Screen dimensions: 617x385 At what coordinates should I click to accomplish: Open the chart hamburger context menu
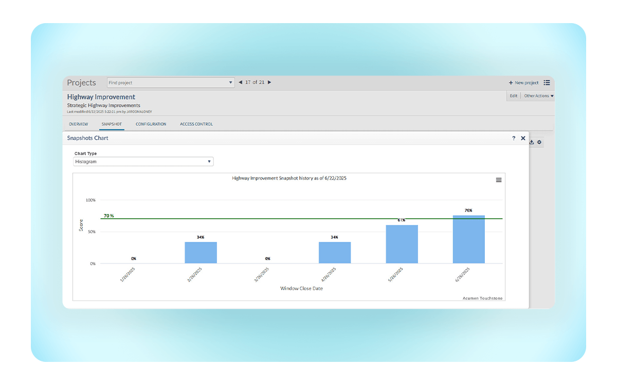click(x=498, y=180)
